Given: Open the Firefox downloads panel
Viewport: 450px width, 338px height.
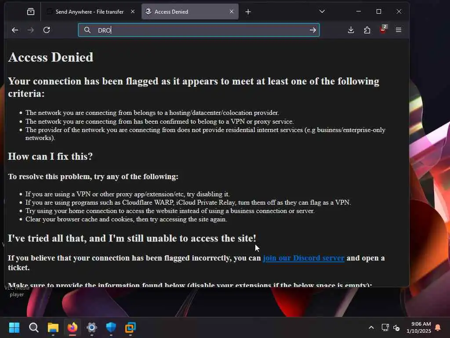Looking at the screenshot, I should pyautogui.click(x=351, y=30).
